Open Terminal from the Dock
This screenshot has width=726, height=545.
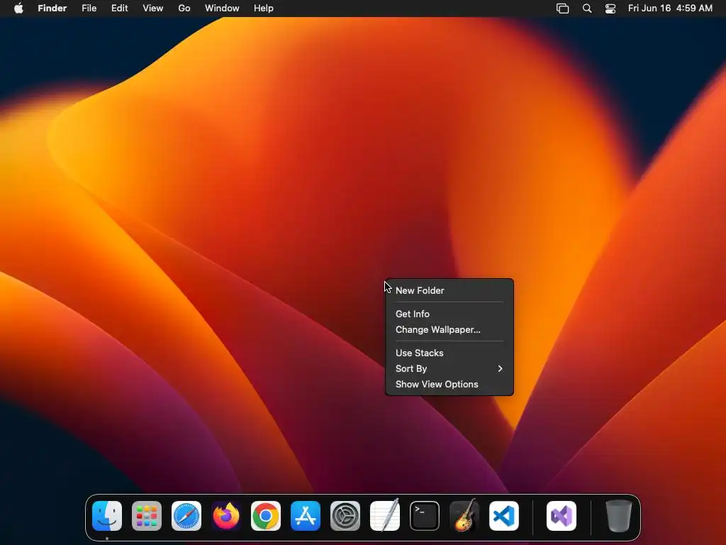point(425,516)
